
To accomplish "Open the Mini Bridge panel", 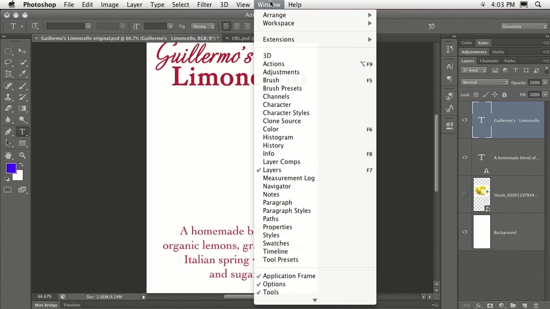I will (46, 305).
